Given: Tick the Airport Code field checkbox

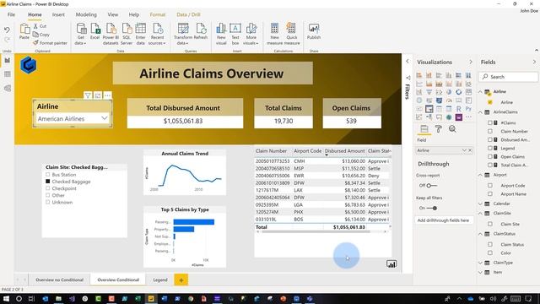Looking at the screenshot, I should pos(490,186).
